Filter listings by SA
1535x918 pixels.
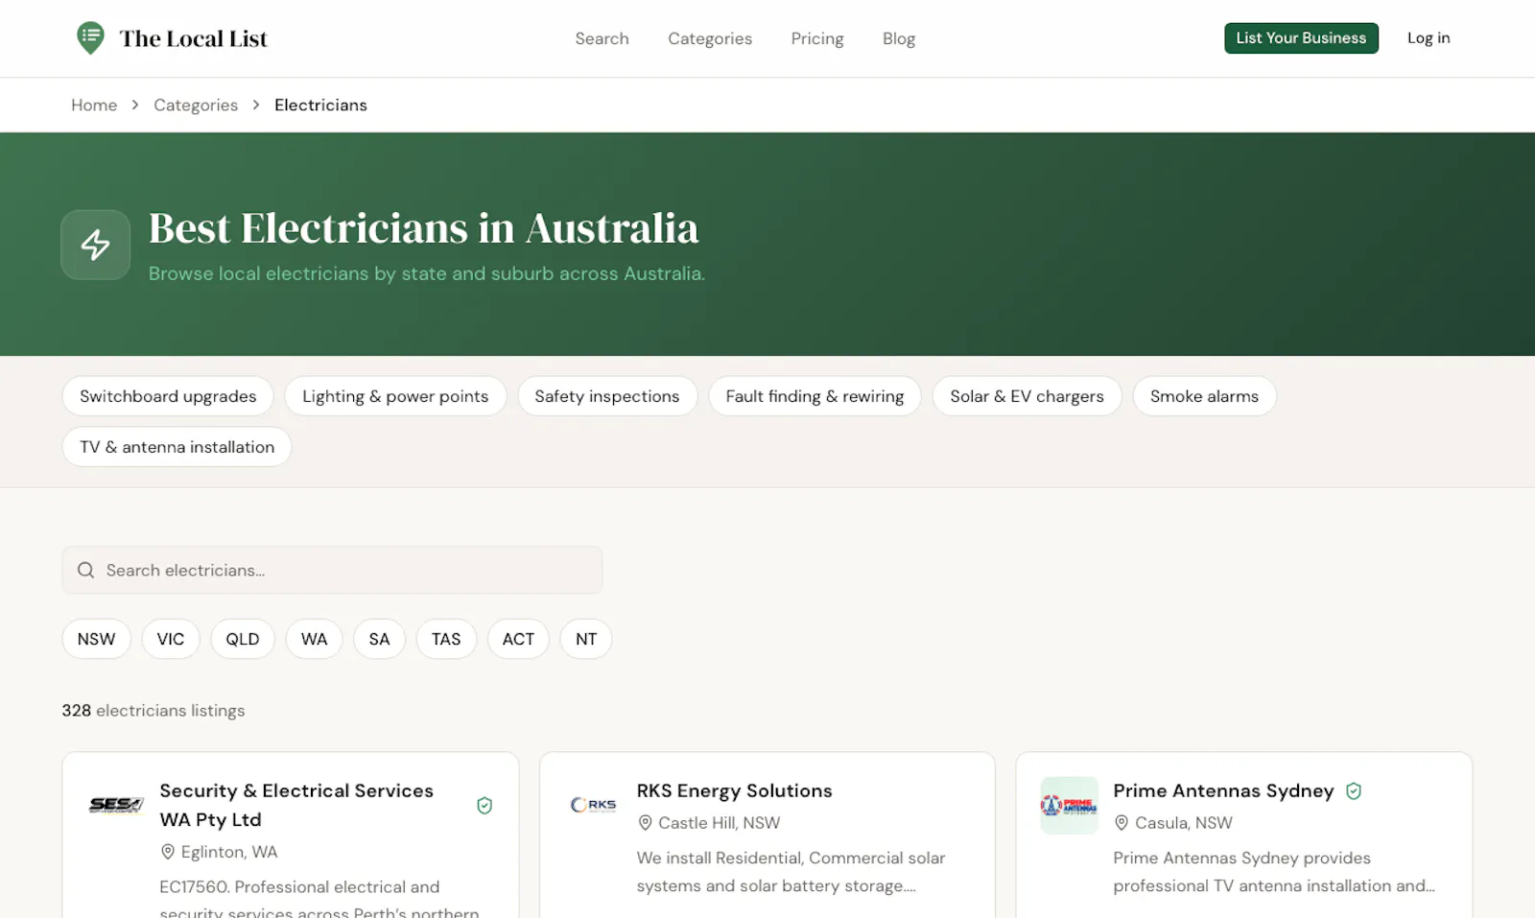pyautogui.click(x=379, y=639)
